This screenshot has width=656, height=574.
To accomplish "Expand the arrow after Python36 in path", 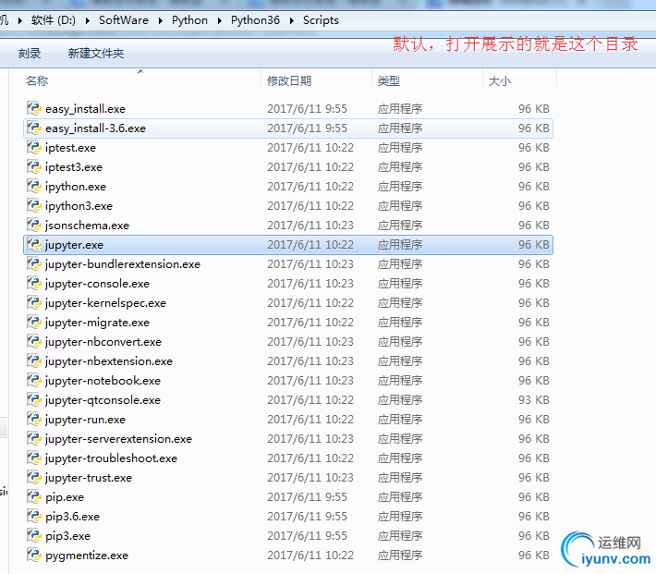I will (292, 20).
